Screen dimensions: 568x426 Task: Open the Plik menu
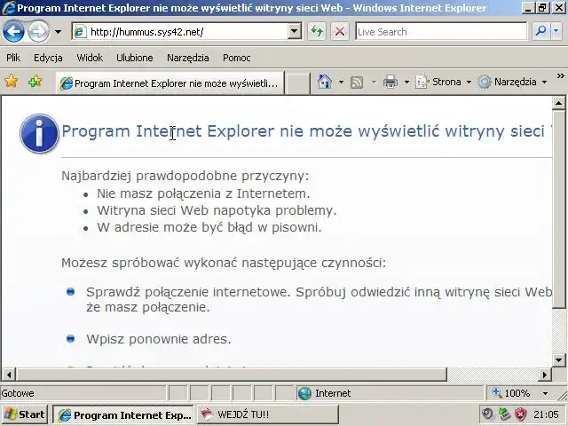(13, 58)
